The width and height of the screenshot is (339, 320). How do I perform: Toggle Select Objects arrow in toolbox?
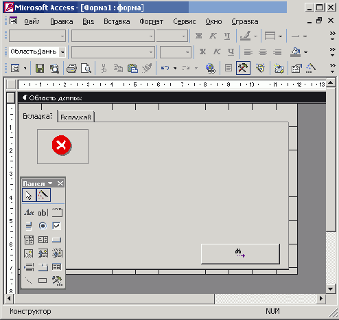(x=29, y=195)
